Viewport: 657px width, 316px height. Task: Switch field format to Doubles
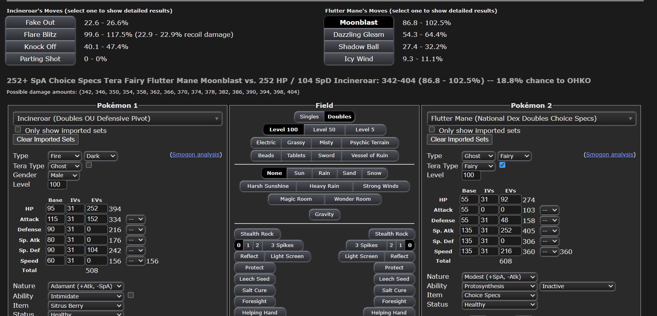339,116
